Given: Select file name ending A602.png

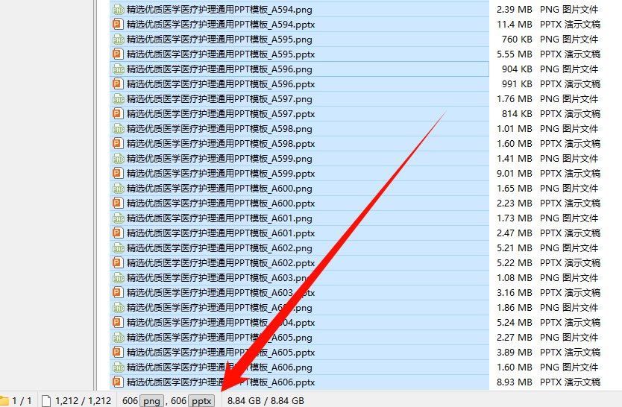Looking at the screenshot, I should point(219,248).
